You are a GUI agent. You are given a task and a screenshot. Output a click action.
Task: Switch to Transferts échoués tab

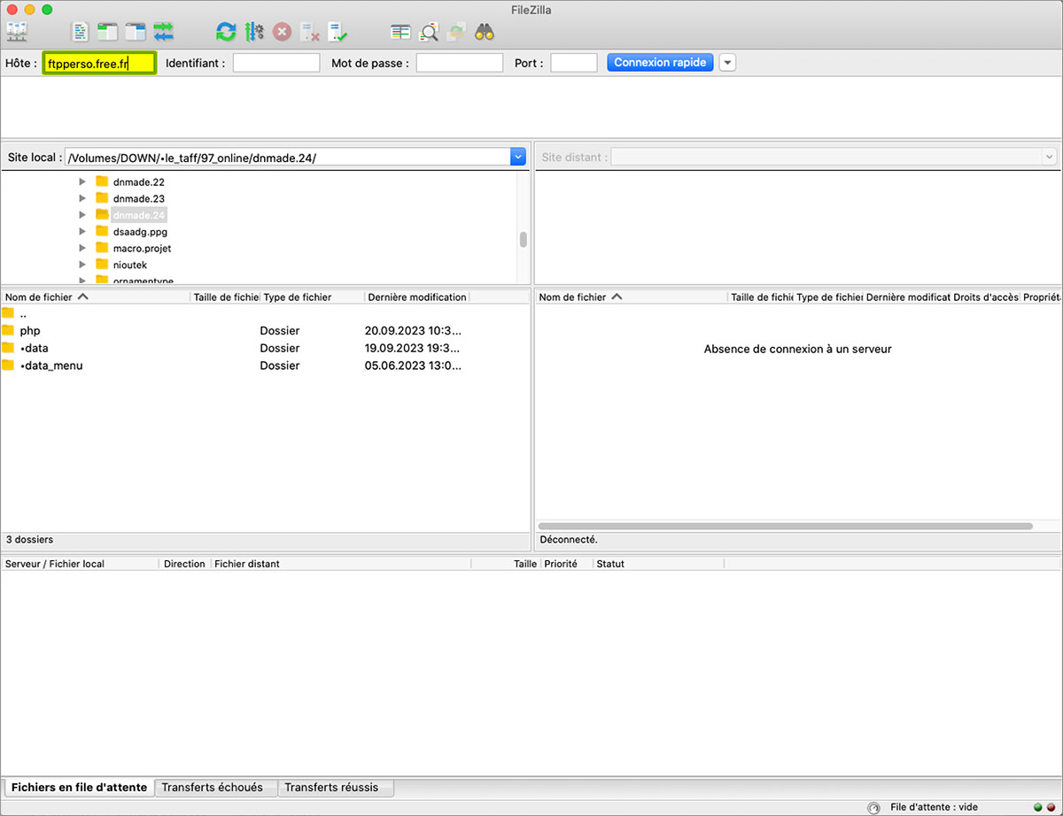(x=212, y=788)
